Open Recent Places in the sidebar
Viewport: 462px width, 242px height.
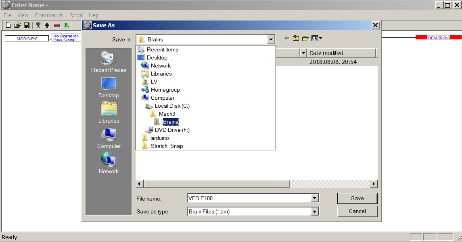109,62
